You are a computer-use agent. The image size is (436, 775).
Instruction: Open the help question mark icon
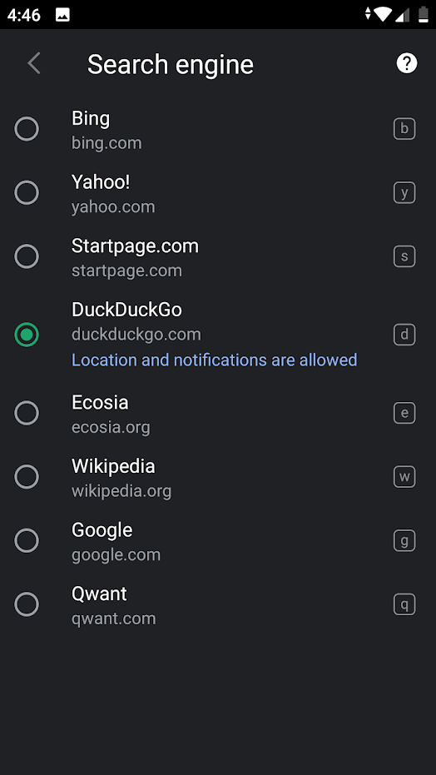pos(407,63)
